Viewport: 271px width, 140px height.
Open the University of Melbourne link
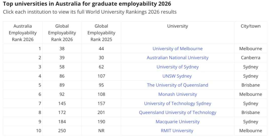tap(177, 49)
